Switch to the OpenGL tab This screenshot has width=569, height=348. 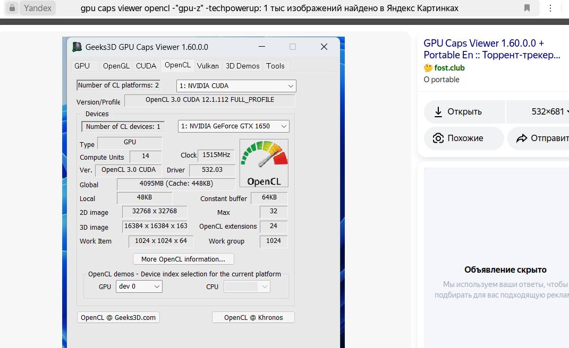(x=116, y=66)
